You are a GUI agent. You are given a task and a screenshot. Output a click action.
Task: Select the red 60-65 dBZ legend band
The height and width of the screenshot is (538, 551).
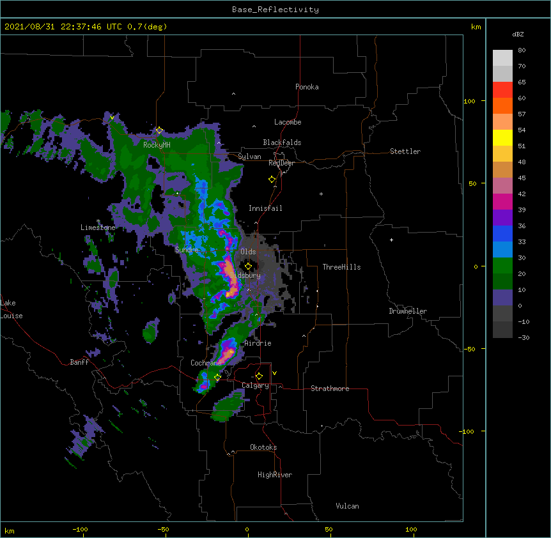[x=502, y=90]
